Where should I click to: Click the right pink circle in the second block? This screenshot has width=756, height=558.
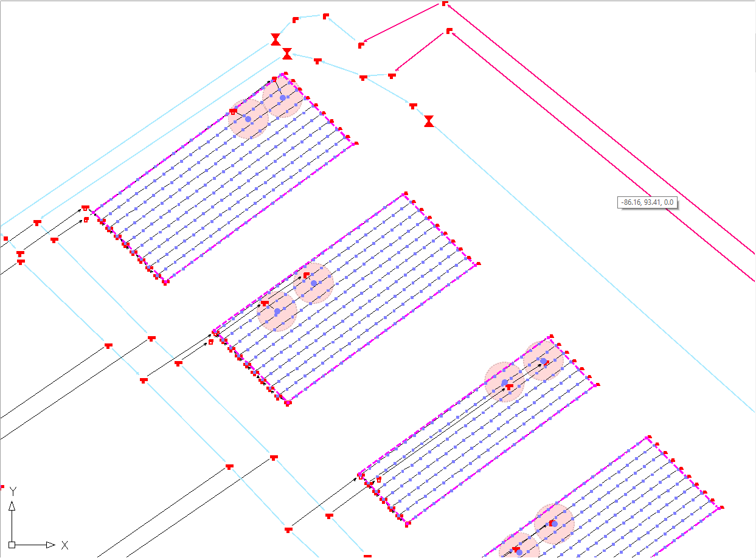click(314, 283)
